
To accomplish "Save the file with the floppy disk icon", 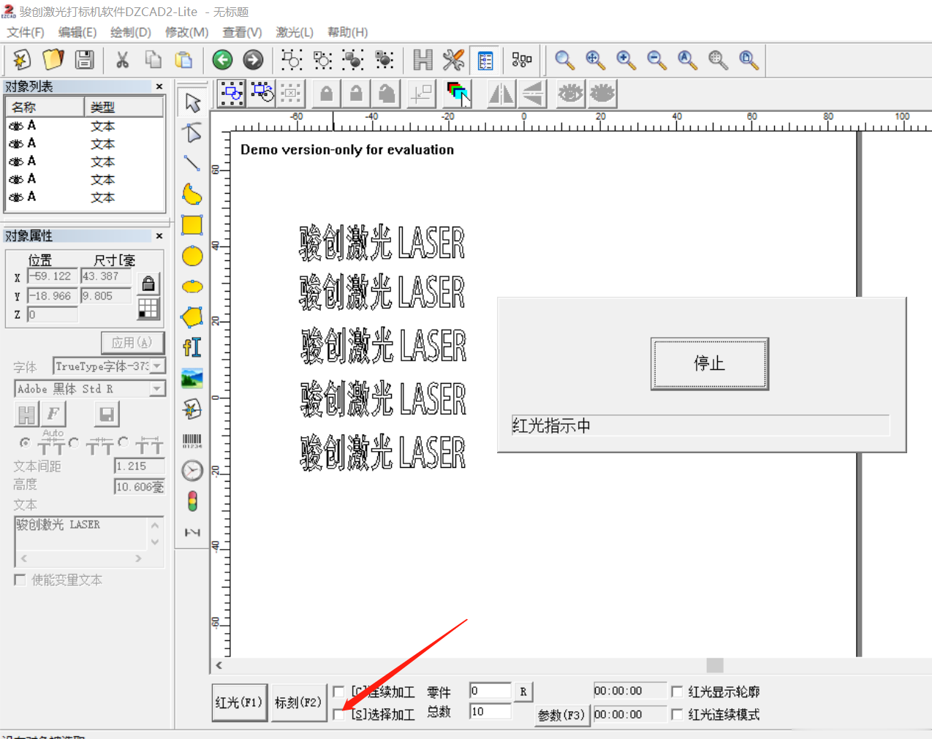I will pos(85,59).
